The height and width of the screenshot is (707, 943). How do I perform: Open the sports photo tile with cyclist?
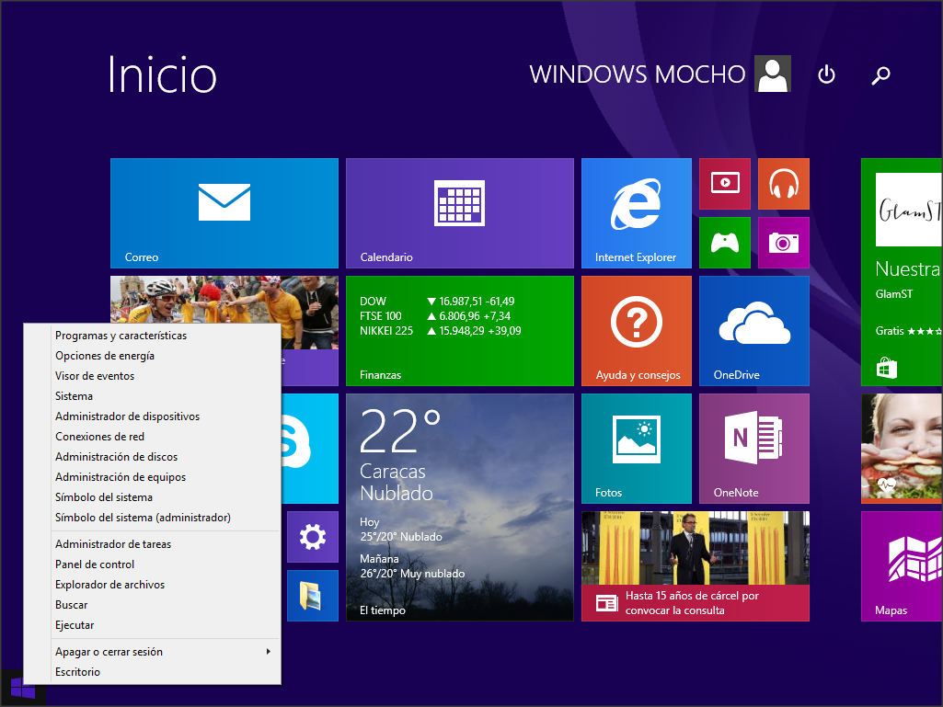click(x=224, y=300)
